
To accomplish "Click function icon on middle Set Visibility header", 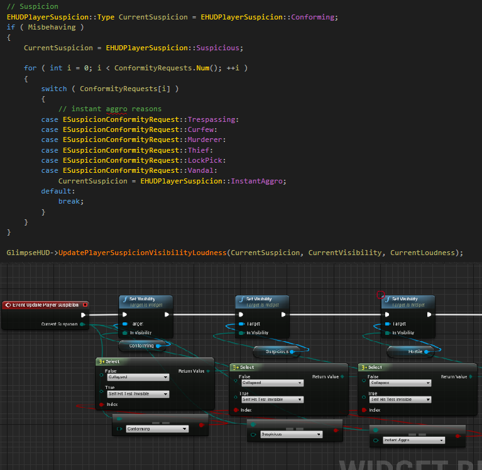I will (242, 299).
